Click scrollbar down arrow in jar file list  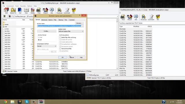click(x=117, y=68)
